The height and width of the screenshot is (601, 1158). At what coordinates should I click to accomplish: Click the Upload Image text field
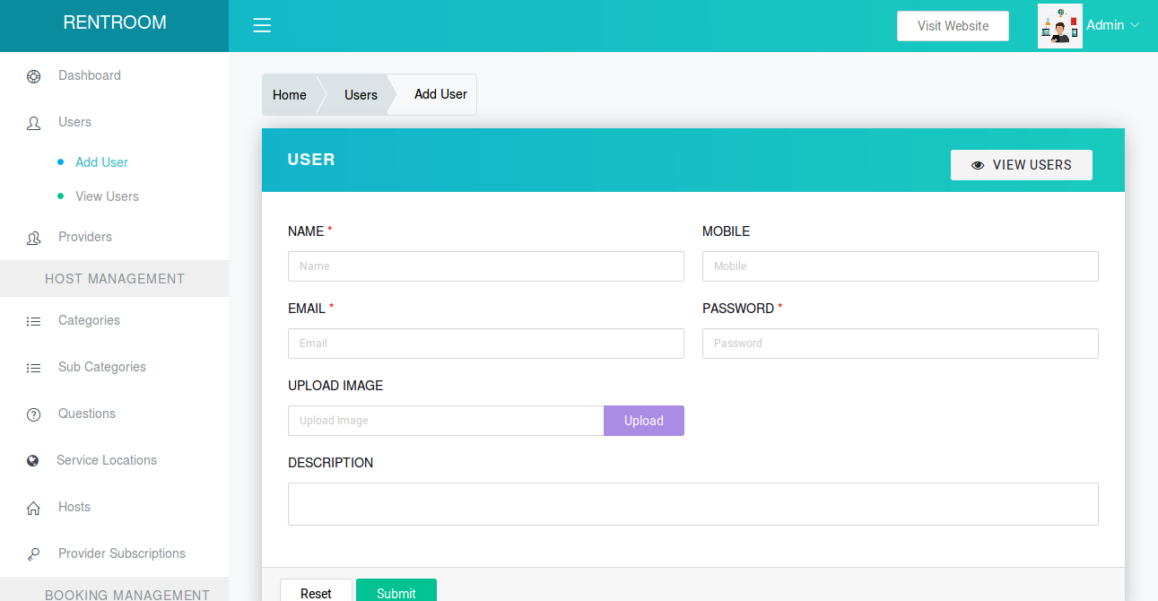pyautogui.click(x=446, y=421)
